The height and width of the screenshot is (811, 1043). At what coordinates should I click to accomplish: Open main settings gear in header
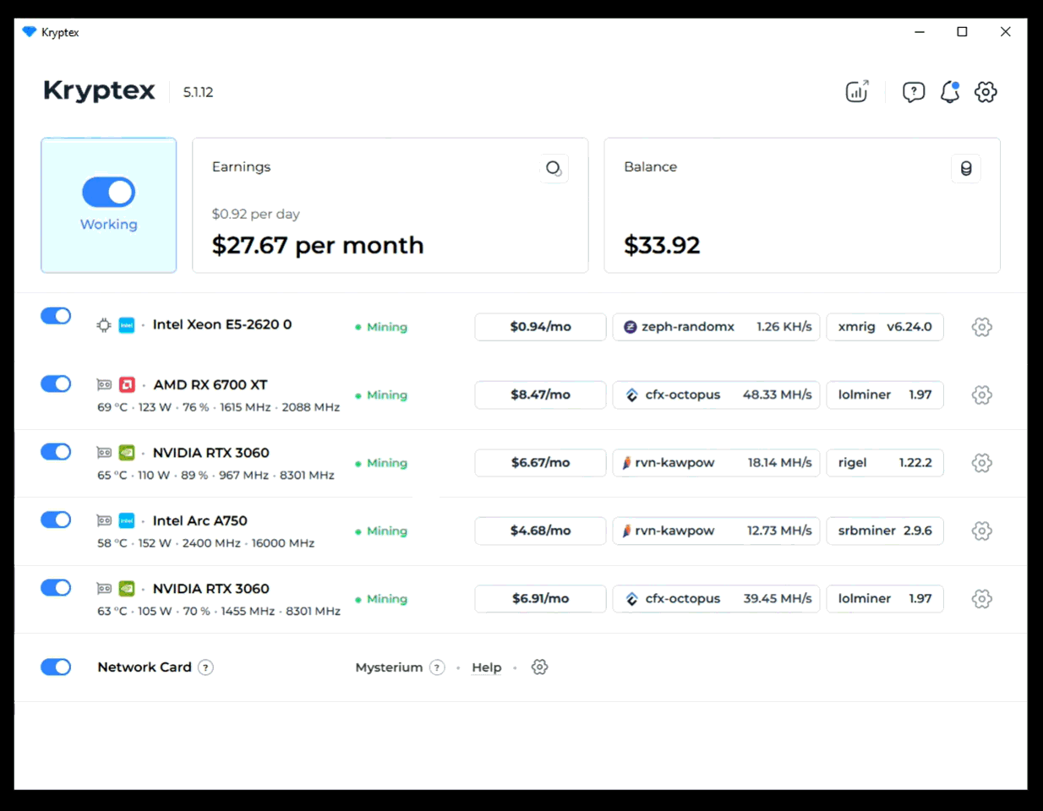pyautogui.click(x=986, y=91)
